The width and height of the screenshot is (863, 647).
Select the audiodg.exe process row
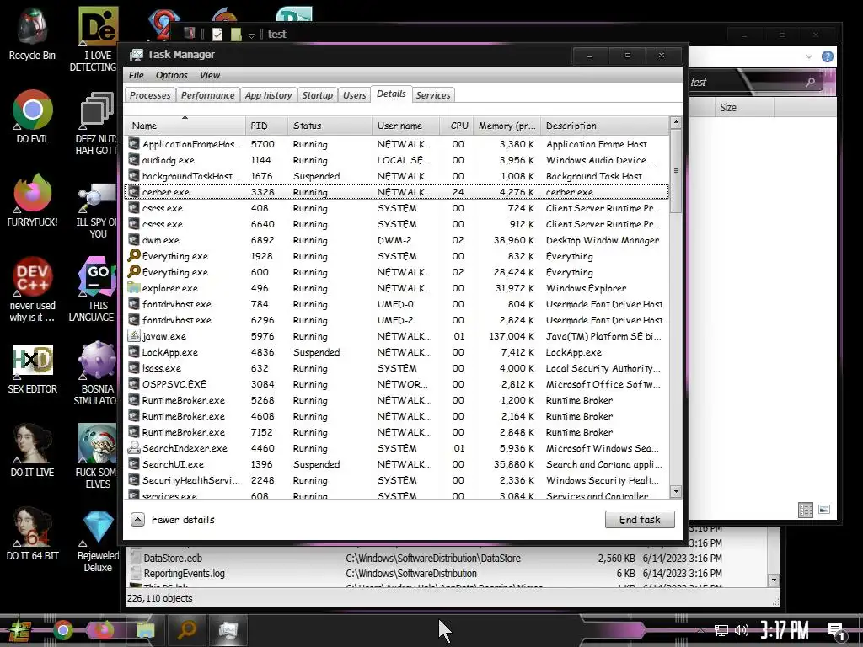[x=397, y=160]
